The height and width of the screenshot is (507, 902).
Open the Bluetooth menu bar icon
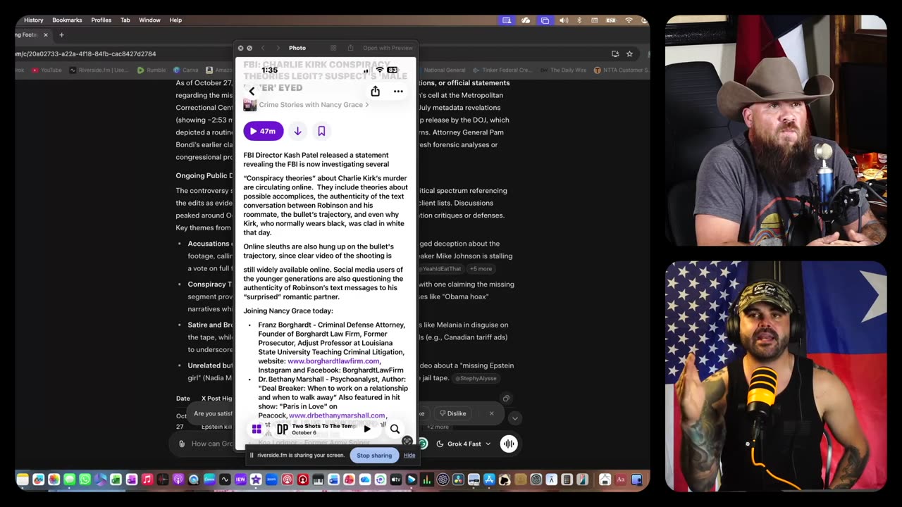tap(579, 20)
